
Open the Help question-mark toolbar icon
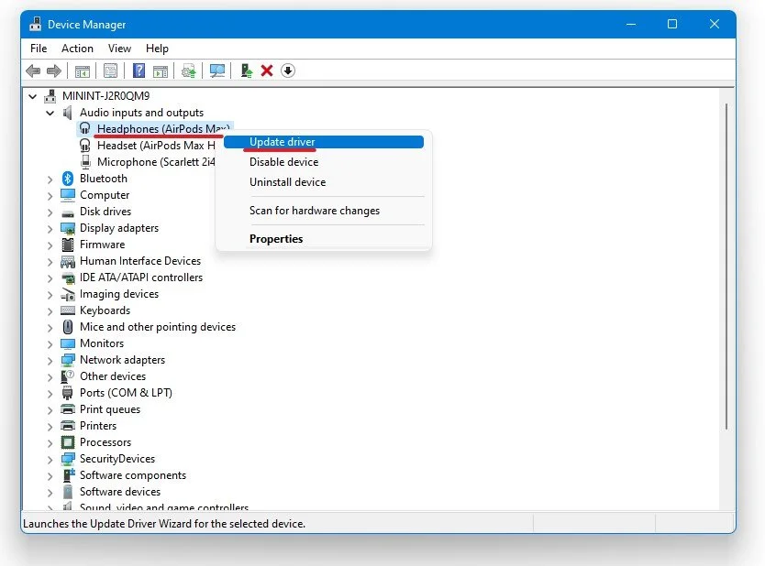pyautogui.click(x=139, y=71)
